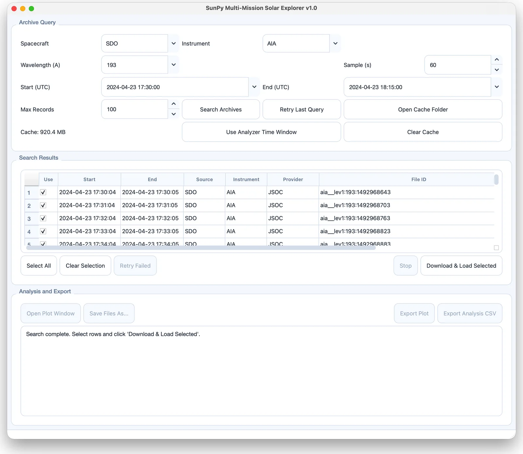Click into the Max Records field showing 100
Viewport: 523px width, 454px height.
[135, 109]
